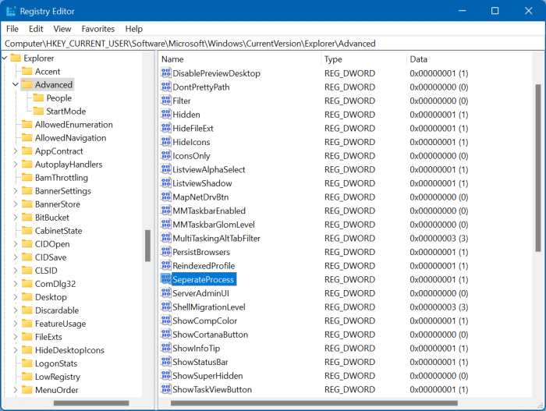Open the View menu

coord(62,29)
